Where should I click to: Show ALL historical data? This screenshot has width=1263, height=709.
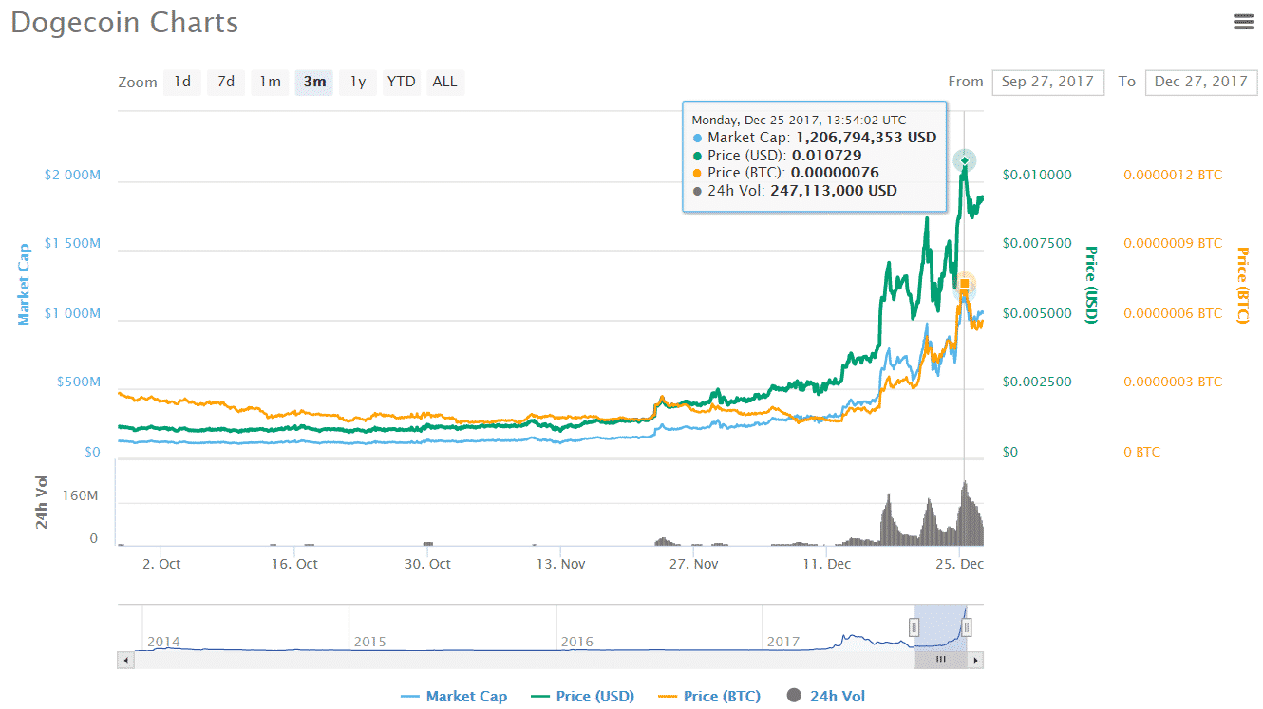(444, 82)
